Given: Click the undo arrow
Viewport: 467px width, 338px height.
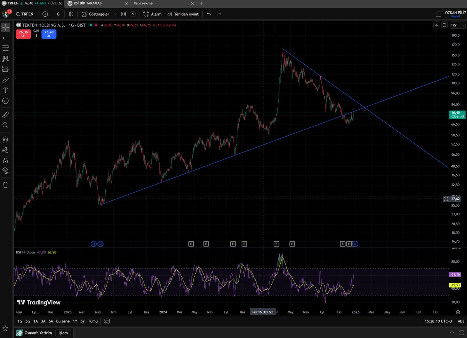Looking at the screenshot, I should coord(209,14).
